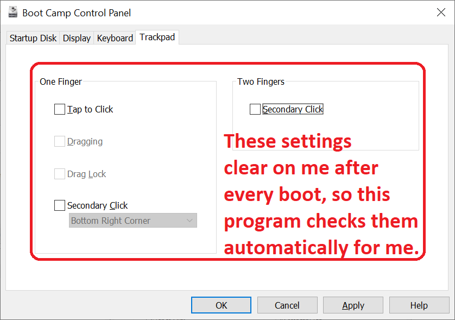This screenshot has height=320, width=455.
Task: Click the One Finger group label
Action: (61, 81)
